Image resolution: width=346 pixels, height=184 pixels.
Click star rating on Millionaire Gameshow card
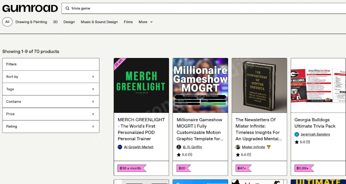(184, 155)
